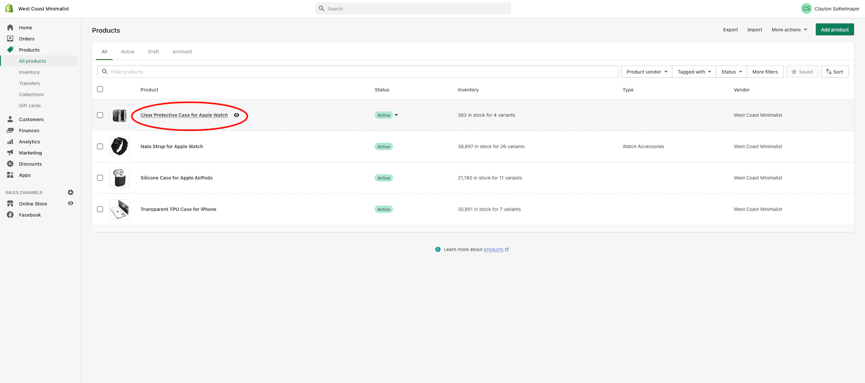The height and width of the screenshot is (383, 865).
Task: Open Gift cards submenu item
Action: click(29, 105)
